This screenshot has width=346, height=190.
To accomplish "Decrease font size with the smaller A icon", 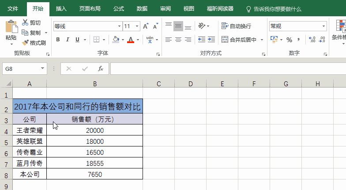I will click(155, 26).
